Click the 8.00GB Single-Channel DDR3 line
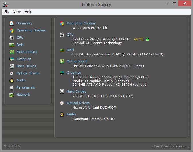Screen dimensions: 193x152 [x=118, y=54]
